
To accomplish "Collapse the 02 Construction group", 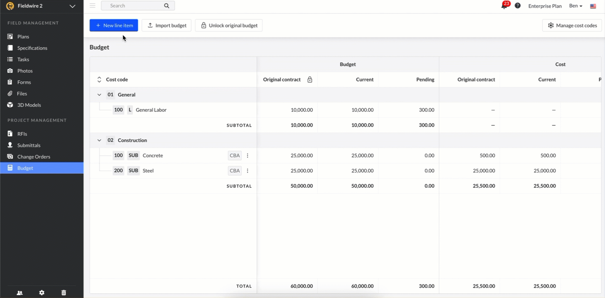I will tap(99, 140).
